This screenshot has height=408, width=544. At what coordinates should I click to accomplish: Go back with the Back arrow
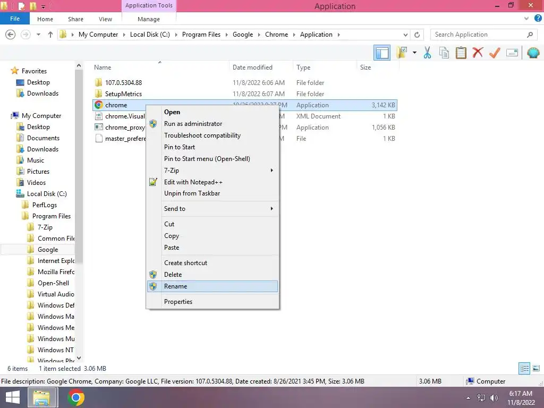pos(11,35)
